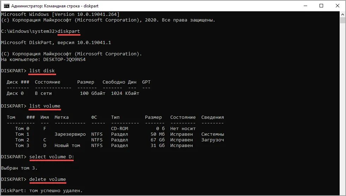This screenshot has width=346, height=196.
Task: Click the 'Зарезервиро' label in Том 1 row
Action: pyautogui.click(x=70, y=134)
